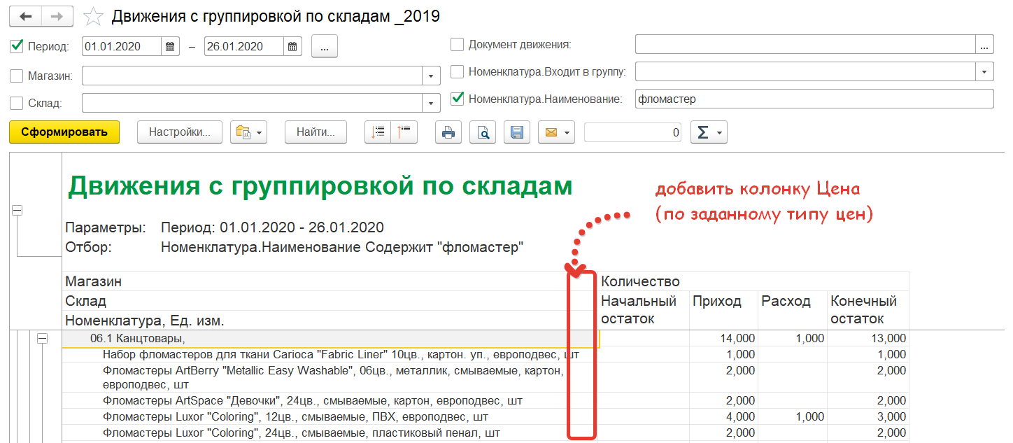The height and width of the screenshot is (443, 1013).
Task: Open calendar for end date 26.01.2020
Action: click(x=292, y=47)
